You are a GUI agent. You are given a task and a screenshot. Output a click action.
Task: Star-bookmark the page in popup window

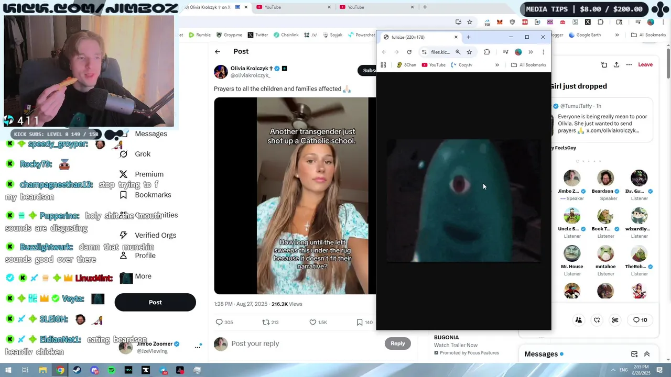469,52
